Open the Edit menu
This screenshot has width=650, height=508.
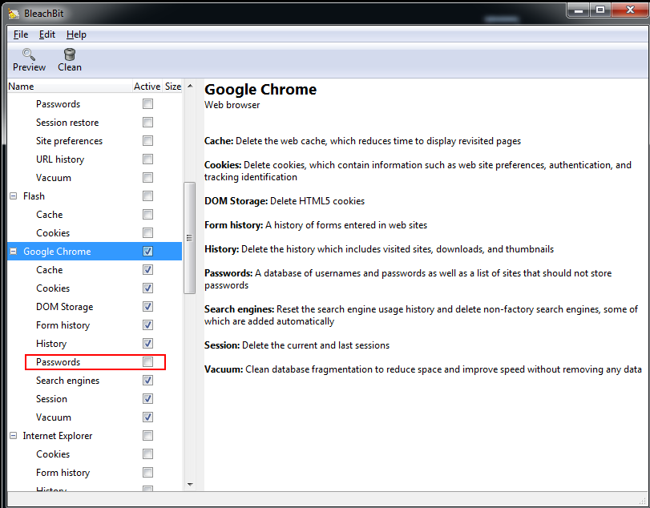pos(46,34)
